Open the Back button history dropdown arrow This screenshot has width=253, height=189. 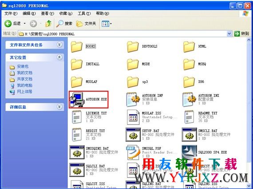pyautogui.click(x=25, y=23)
